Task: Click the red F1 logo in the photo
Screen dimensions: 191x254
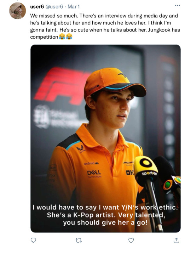Action: tap(62, 86)
